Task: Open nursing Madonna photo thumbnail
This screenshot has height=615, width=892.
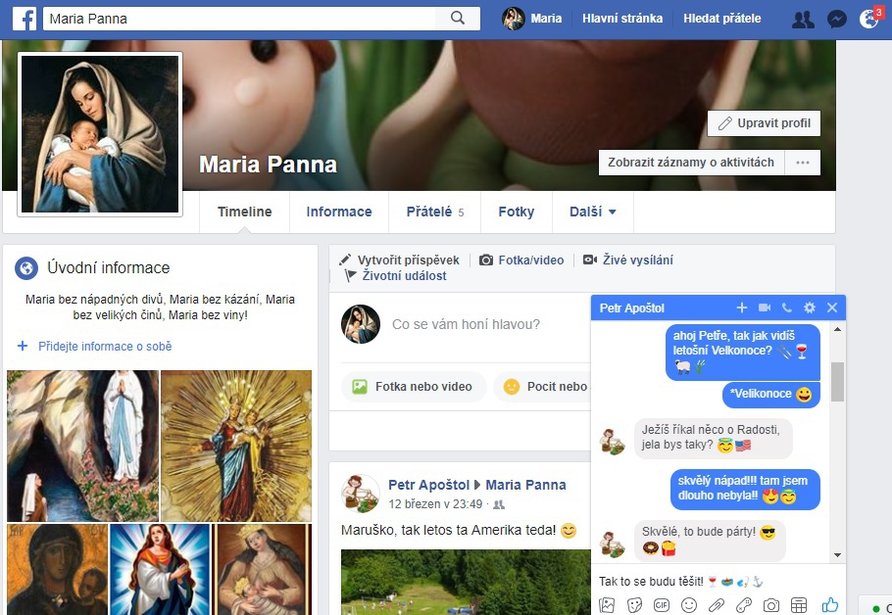Action: click(x=263, y=569)
